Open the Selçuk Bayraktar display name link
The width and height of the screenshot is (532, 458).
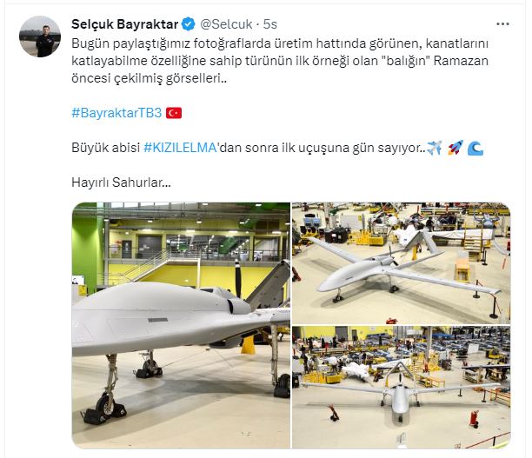click(x=124, y=24)
